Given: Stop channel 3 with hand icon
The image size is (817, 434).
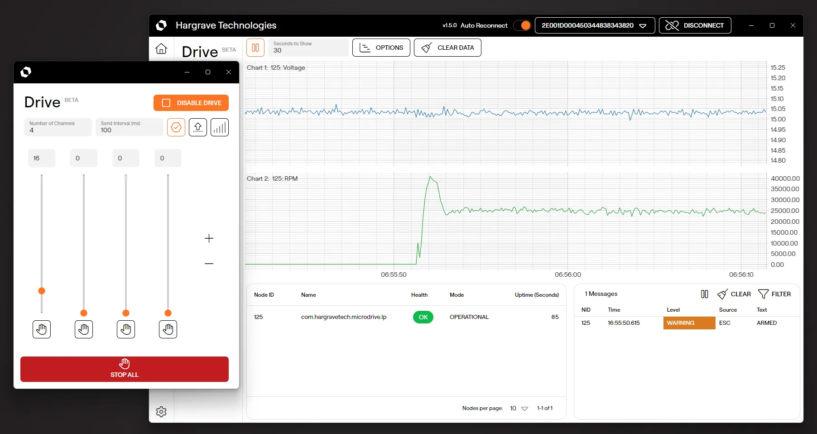Looking at the screenshot, I should 126,329.
